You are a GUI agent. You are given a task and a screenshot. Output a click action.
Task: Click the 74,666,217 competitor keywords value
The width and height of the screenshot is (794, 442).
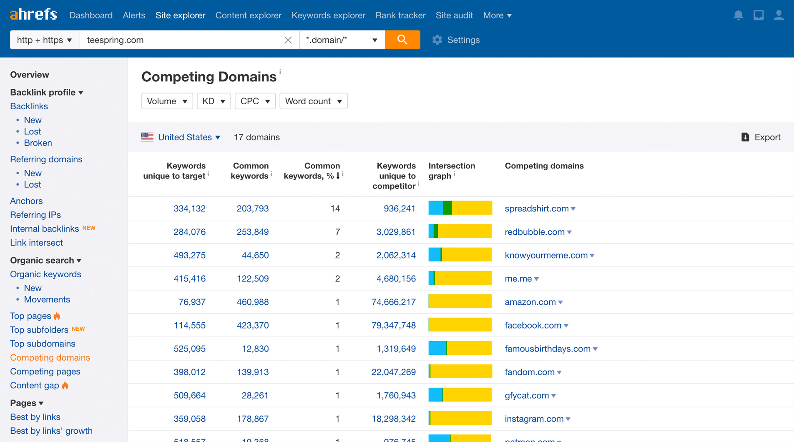point(394,302)
